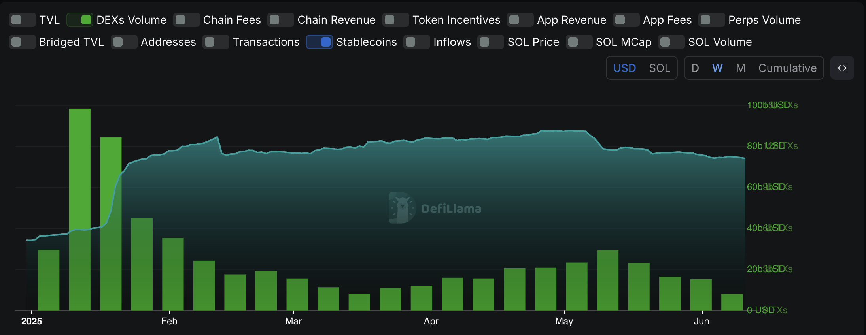Click the Mar label on time axis
Screen dimensions: 866x335
click(x=293, y=321)
